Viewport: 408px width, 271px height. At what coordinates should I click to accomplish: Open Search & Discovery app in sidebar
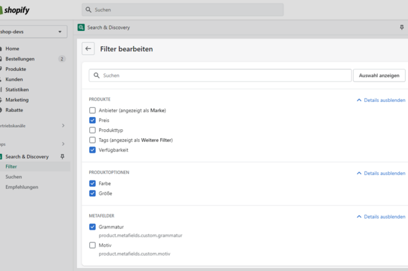coord(27,157)
